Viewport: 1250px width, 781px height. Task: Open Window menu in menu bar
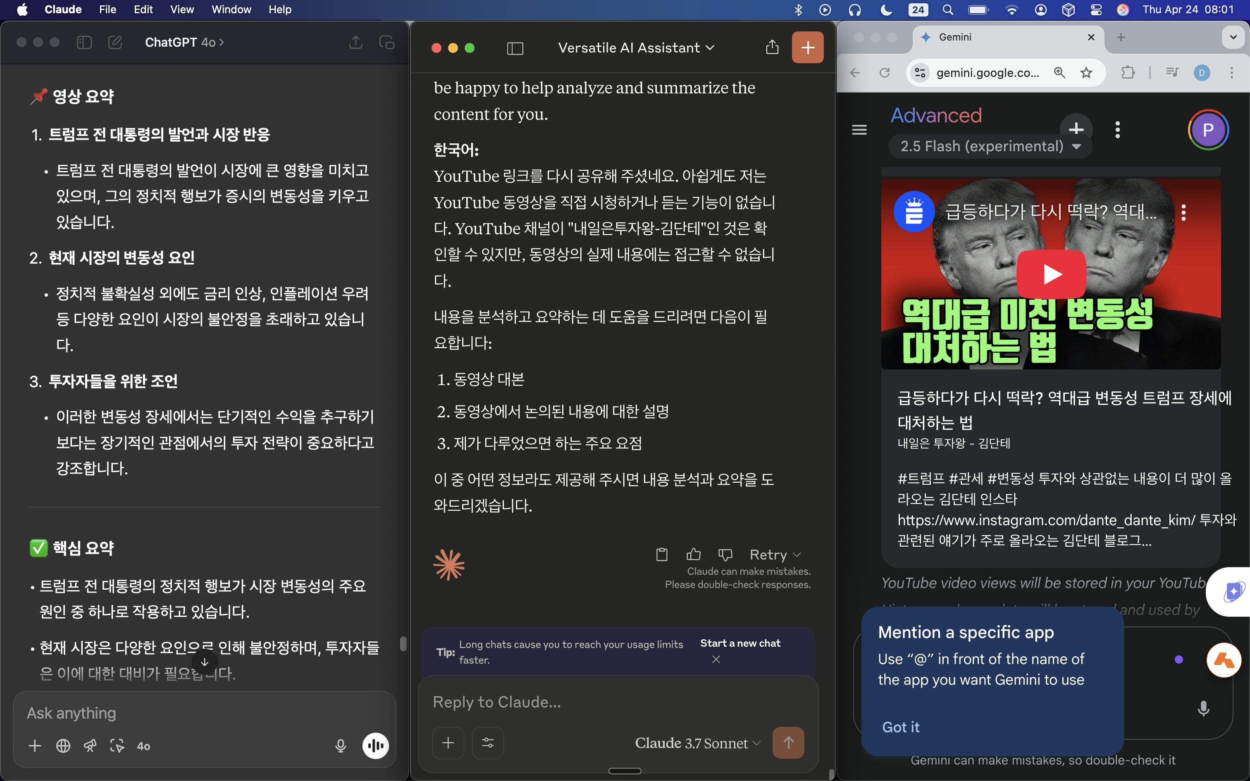click(x=231, y=9)
